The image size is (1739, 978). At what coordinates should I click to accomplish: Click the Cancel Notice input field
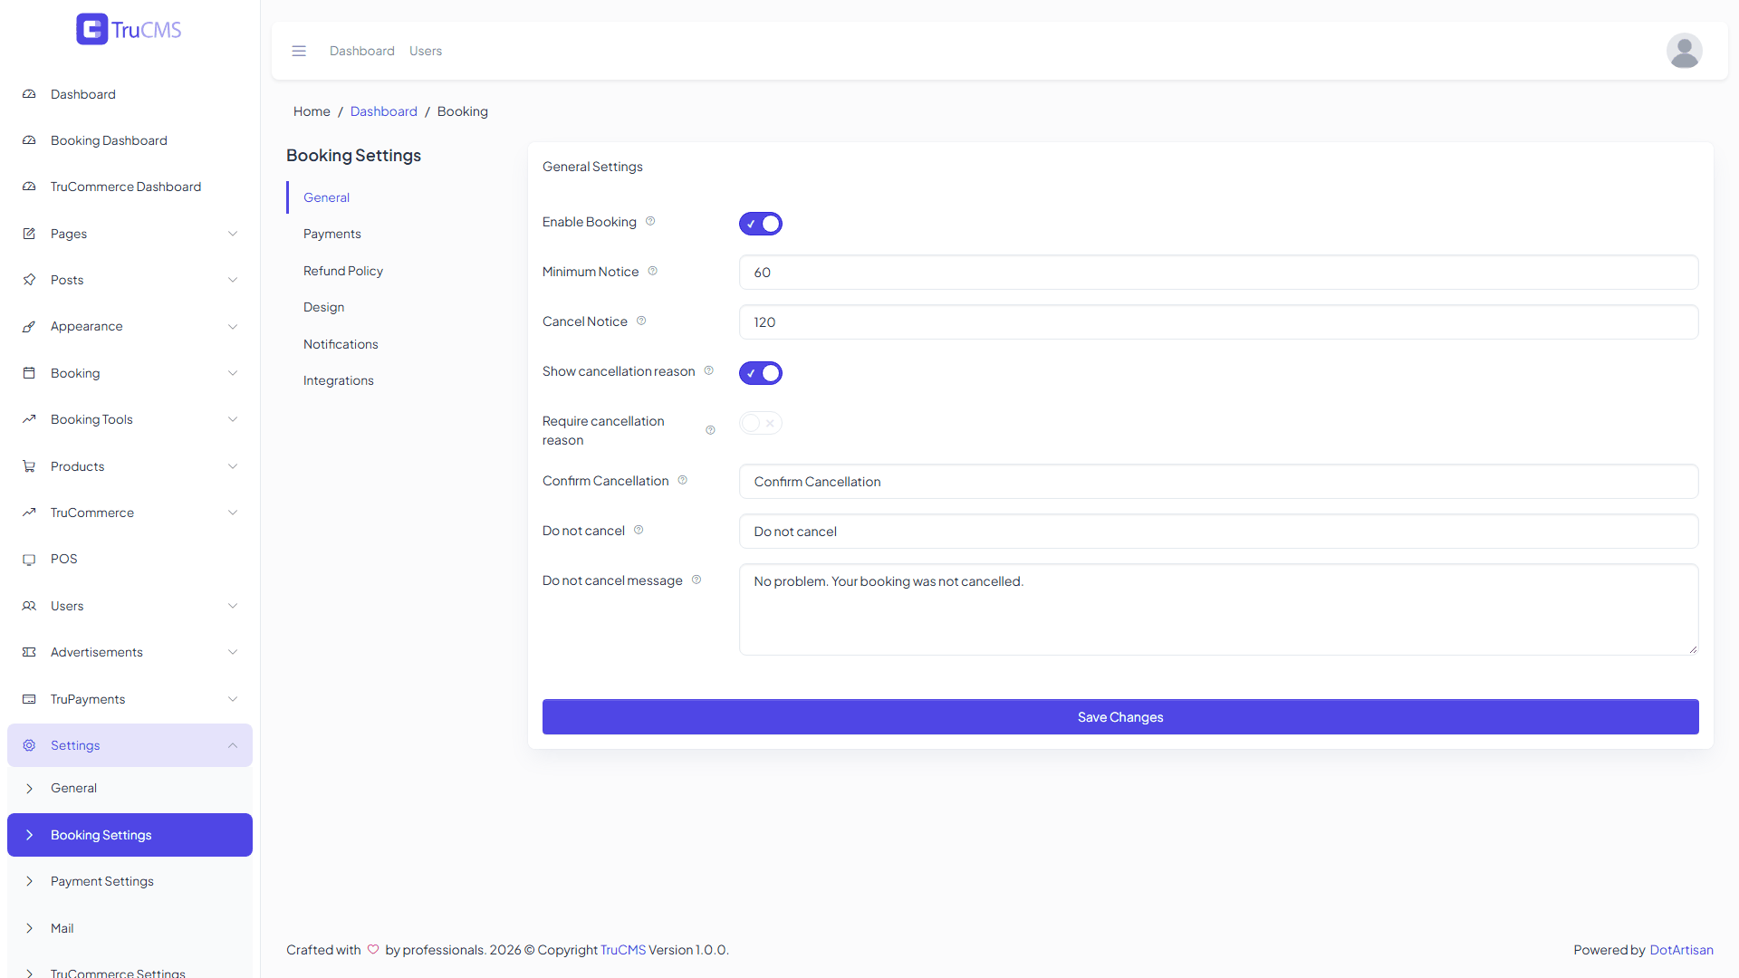pos(1218,322)
